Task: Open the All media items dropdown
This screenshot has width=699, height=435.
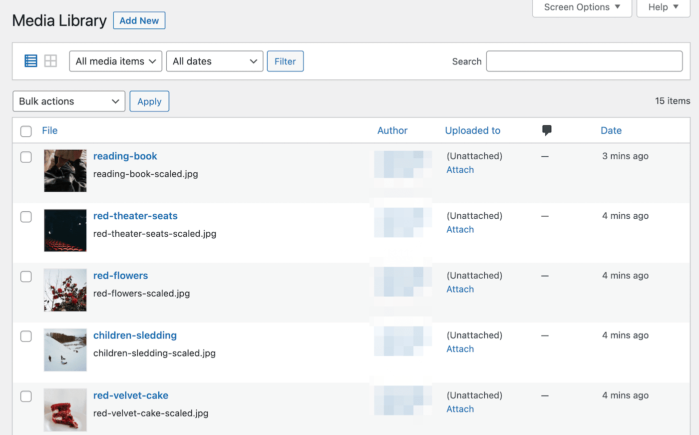Action: point(115,61)
